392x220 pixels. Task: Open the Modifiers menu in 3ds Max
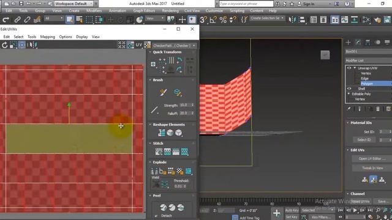[x=94, y=11]
